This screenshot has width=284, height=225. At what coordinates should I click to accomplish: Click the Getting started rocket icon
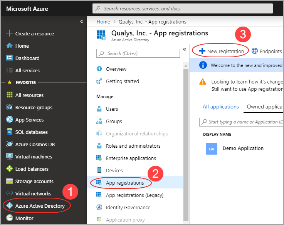(x=99, y=81)
